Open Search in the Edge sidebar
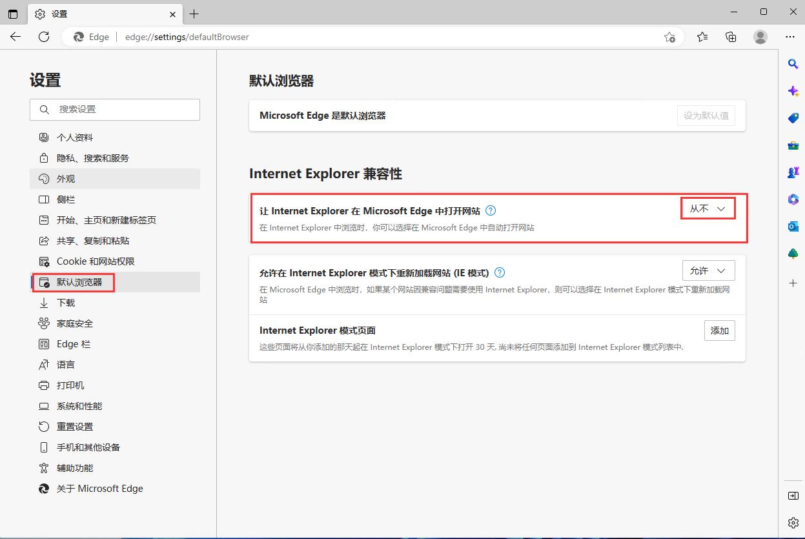Viewport: 805px width, 539px height. [x=793, y=63]
